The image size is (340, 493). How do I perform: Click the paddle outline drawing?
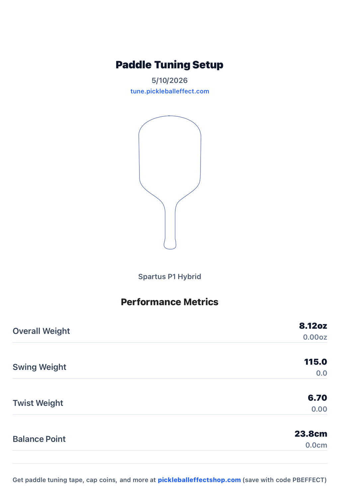[x=170, y=182]
